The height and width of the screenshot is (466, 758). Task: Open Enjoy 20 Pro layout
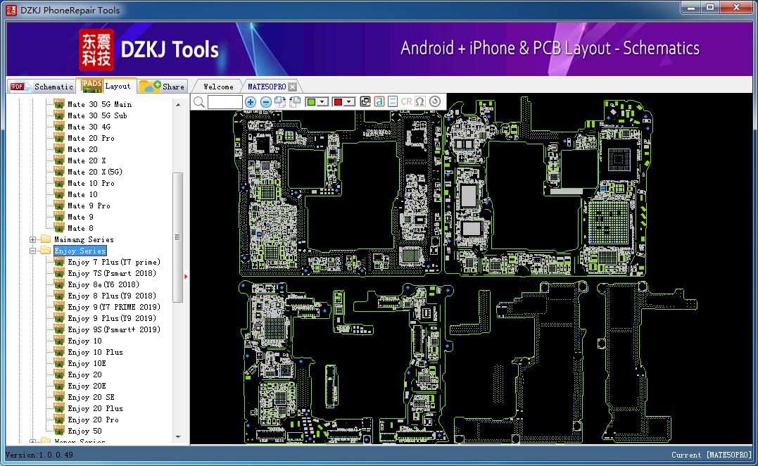tap(94, 420)
